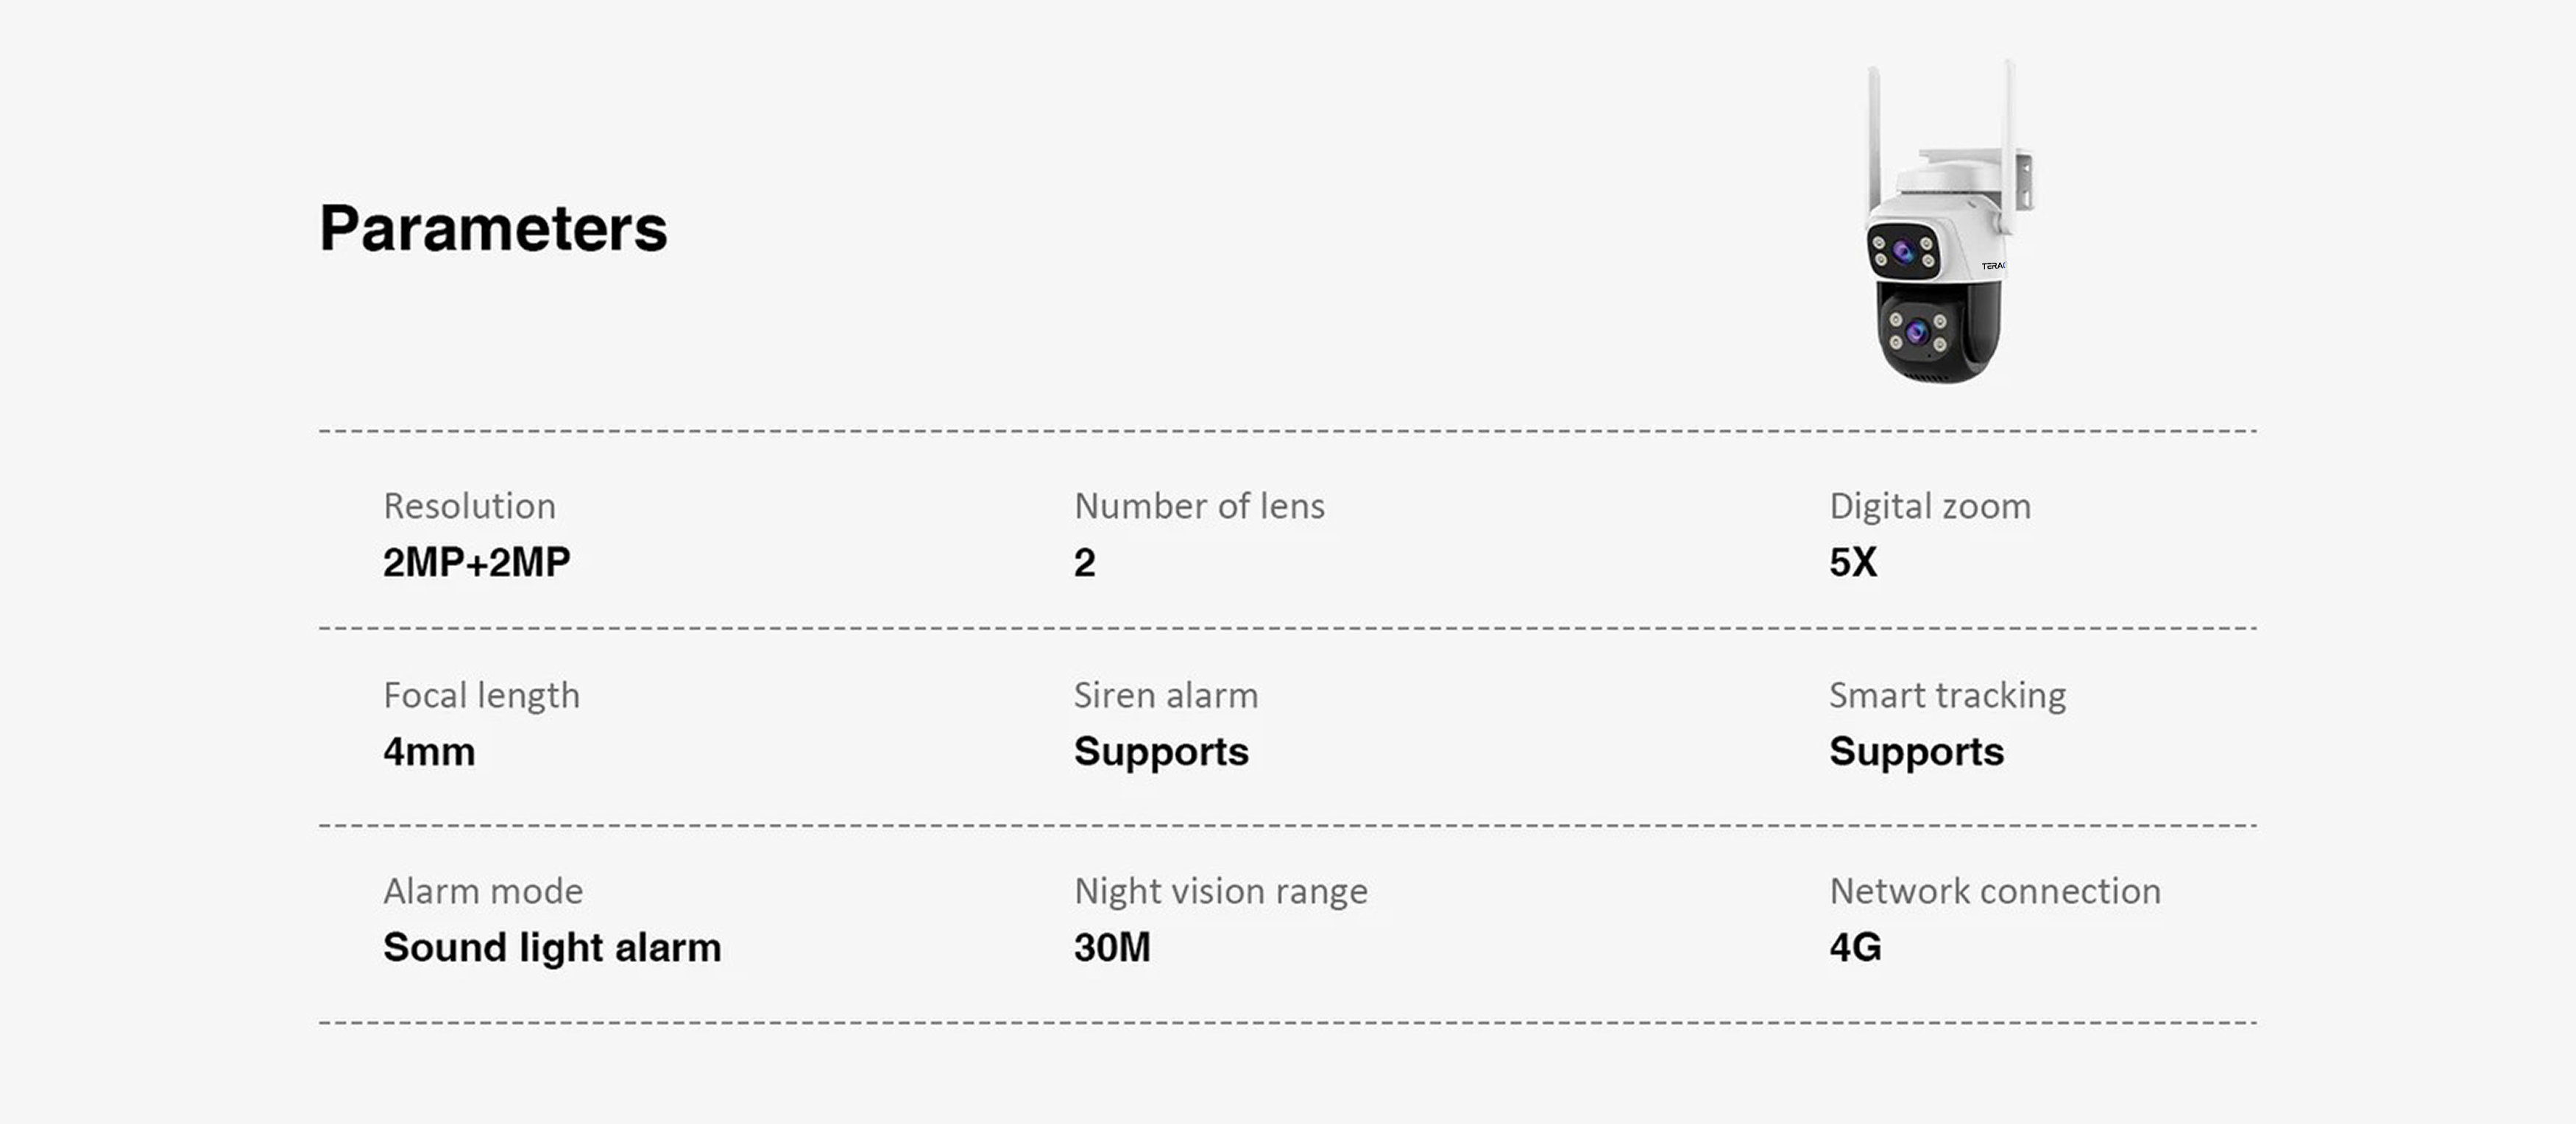The image size is (2576, 1124).
Task: Select the 4mm focal length value
Action: 429,752
